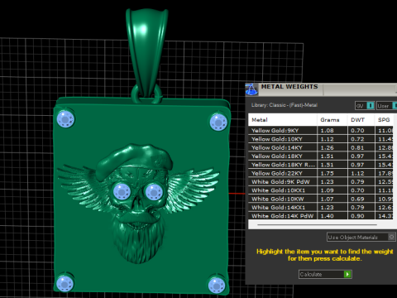This screenshot has width=397, height=298.
Task: Select the gem at pendant's upper-left corner
Action: (65, 119)
